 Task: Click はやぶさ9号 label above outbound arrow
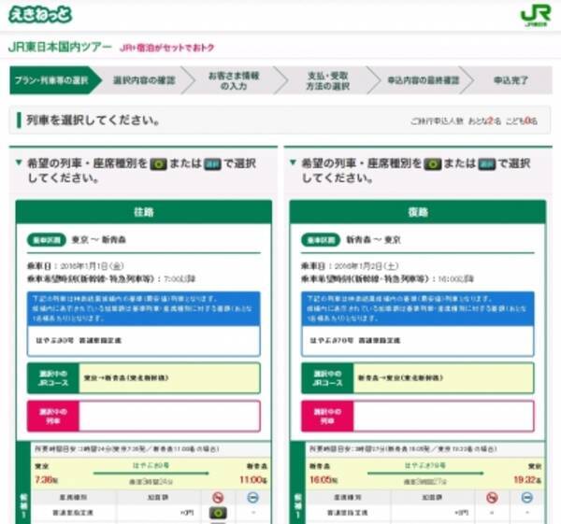coord(151,466)
